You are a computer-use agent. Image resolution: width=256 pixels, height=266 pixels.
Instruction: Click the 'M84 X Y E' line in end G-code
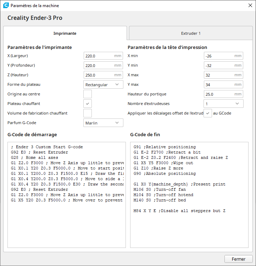(179, 211)
